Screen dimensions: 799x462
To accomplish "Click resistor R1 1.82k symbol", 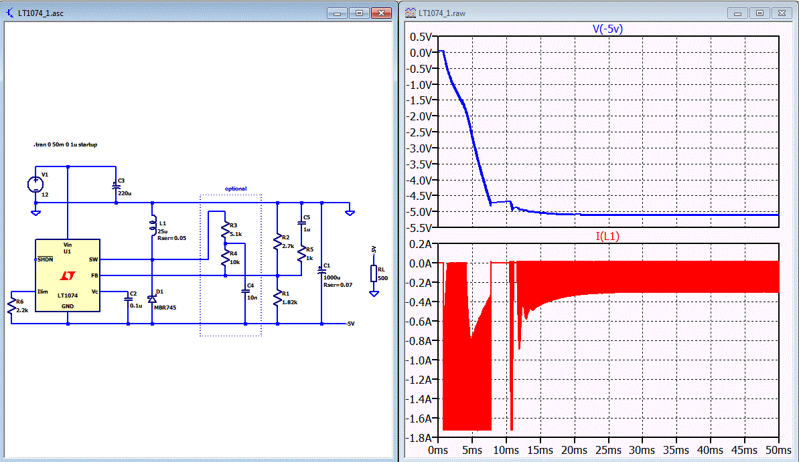I will tap(277, 298).
